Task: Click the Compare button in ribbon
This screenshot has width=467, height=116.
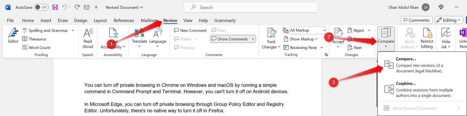Action: tap(386, 38)
